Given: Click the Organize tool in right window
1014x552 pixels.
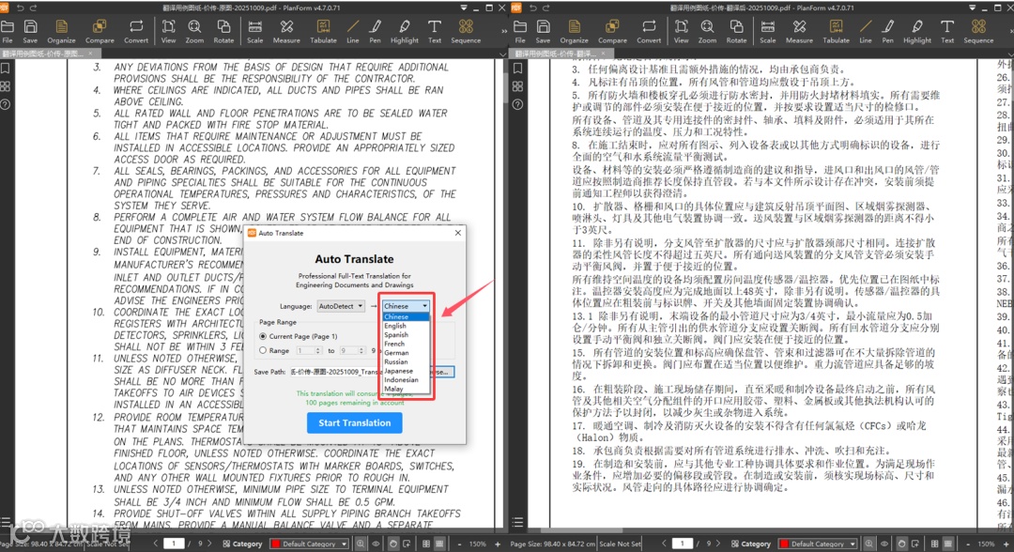Looking at the screenshot, I should (575, 31).
